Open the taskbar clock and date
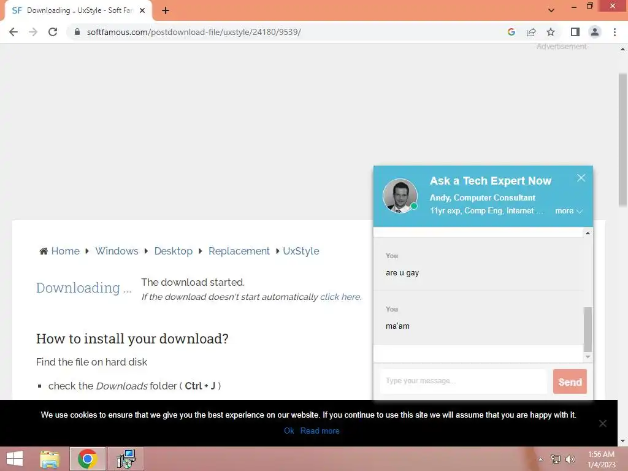Image resolution: width=628 pixels, height=471 pixels. [601, 459]
